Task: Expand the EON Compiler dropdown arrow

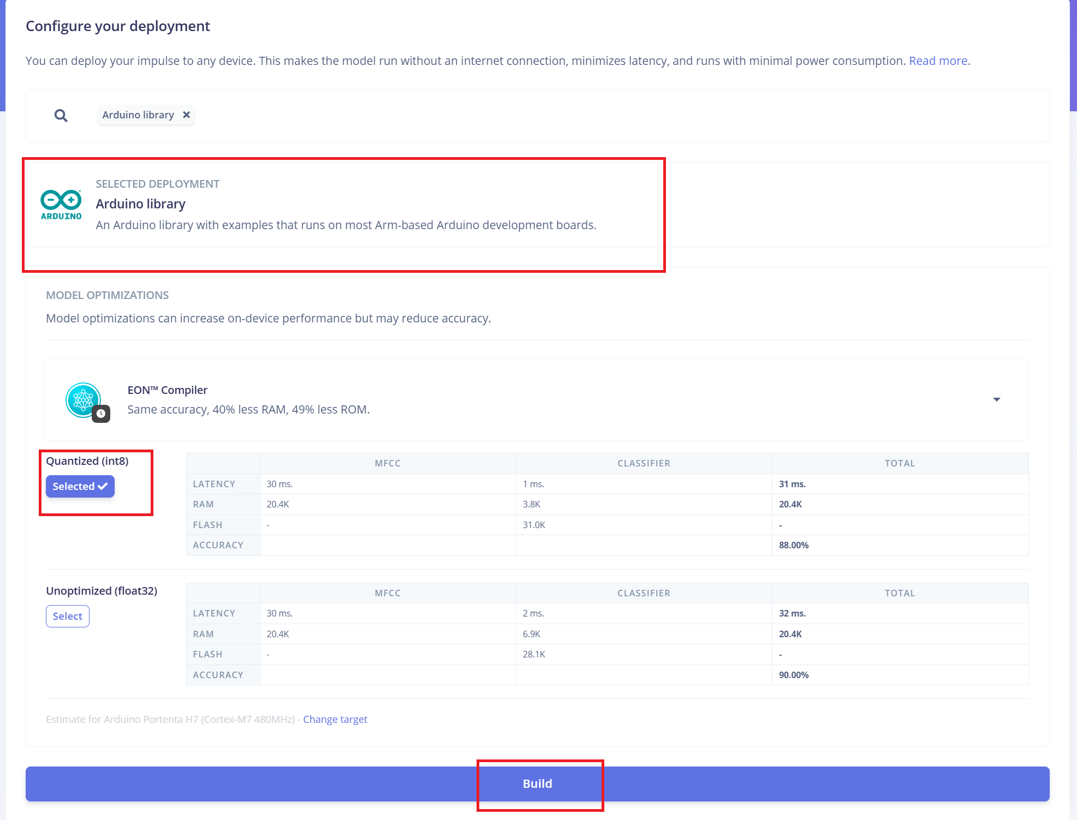Action: 997,400
